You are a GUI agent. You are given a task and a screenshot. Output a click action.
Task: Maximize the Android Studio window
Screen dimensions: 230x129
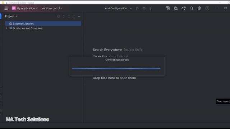point(226,8)
